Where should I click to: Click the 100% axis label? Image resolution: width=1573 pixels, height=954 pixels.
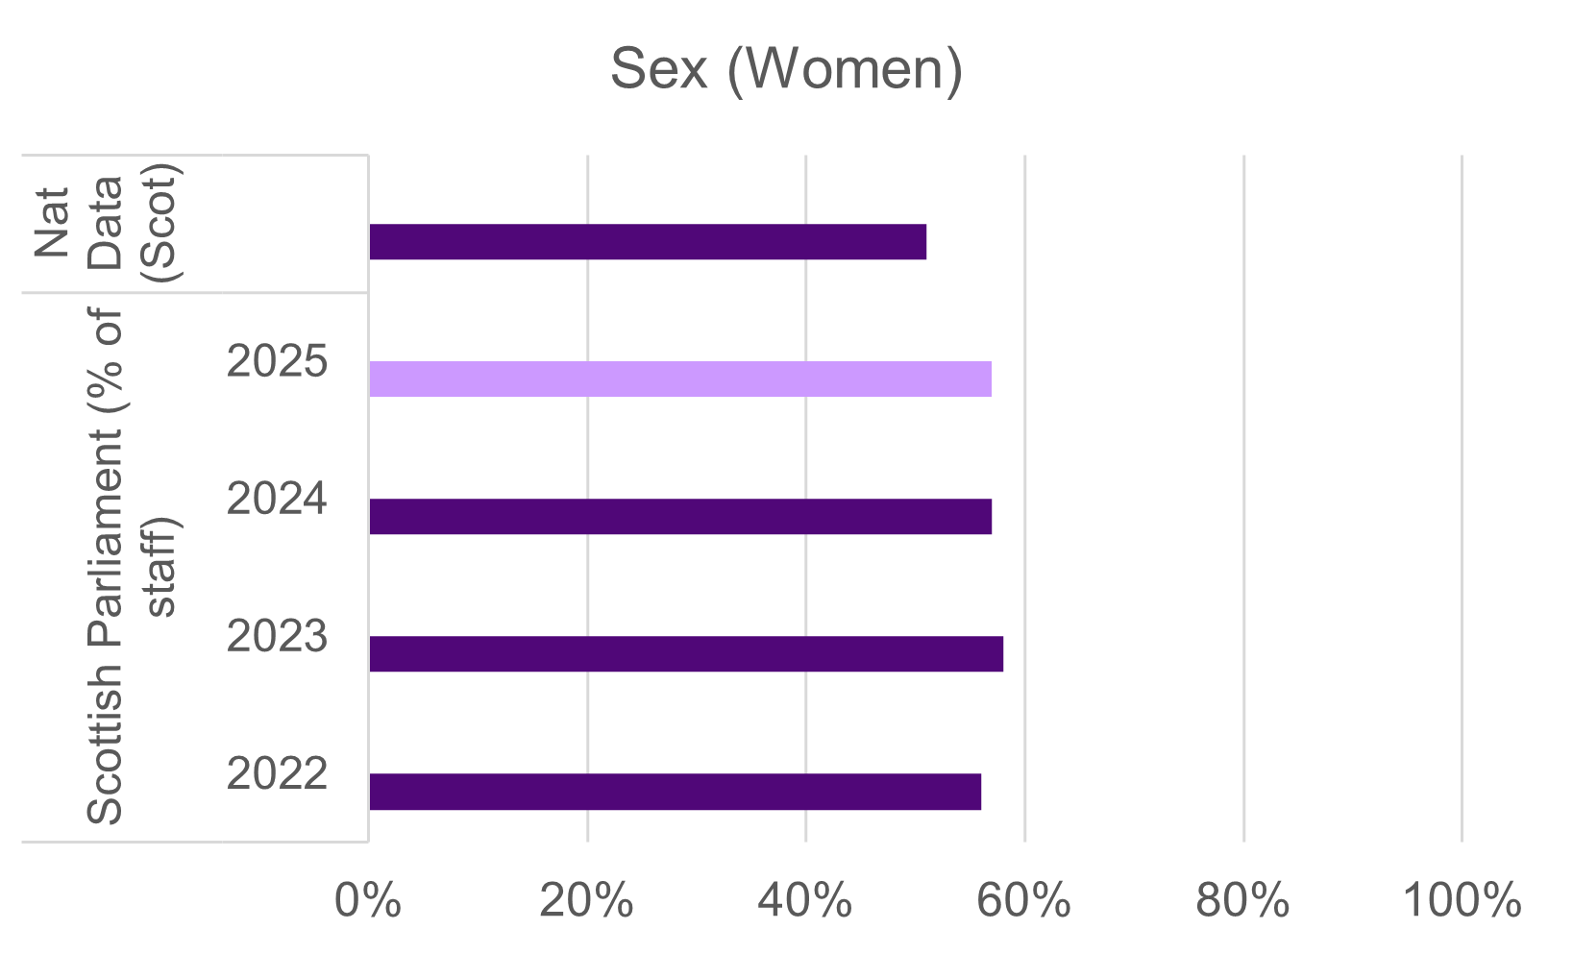(1462, 902)
